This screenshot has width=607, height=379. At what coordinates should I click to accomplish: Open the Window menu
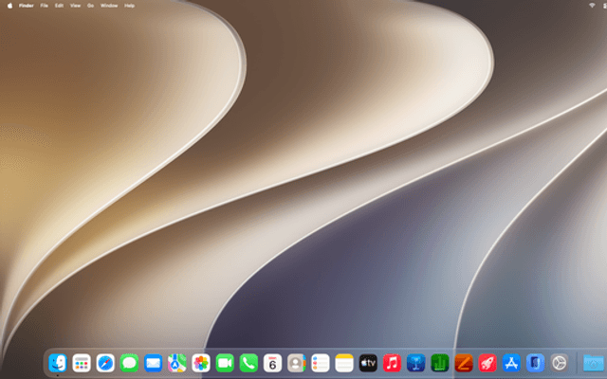pos(109,6)
